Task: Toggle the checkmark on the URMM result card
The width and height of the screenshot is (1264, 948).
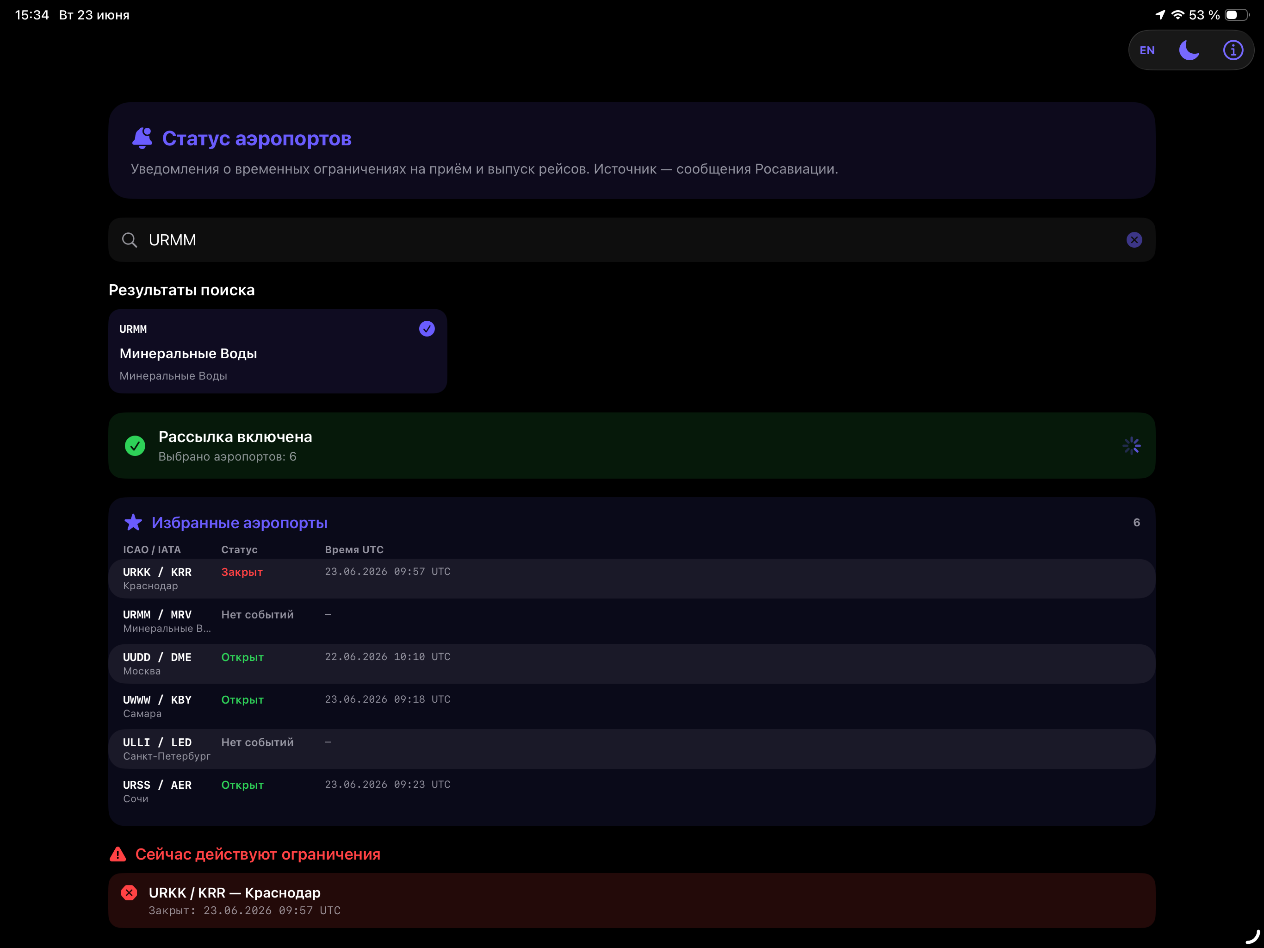Action: (x=426, y=329)
